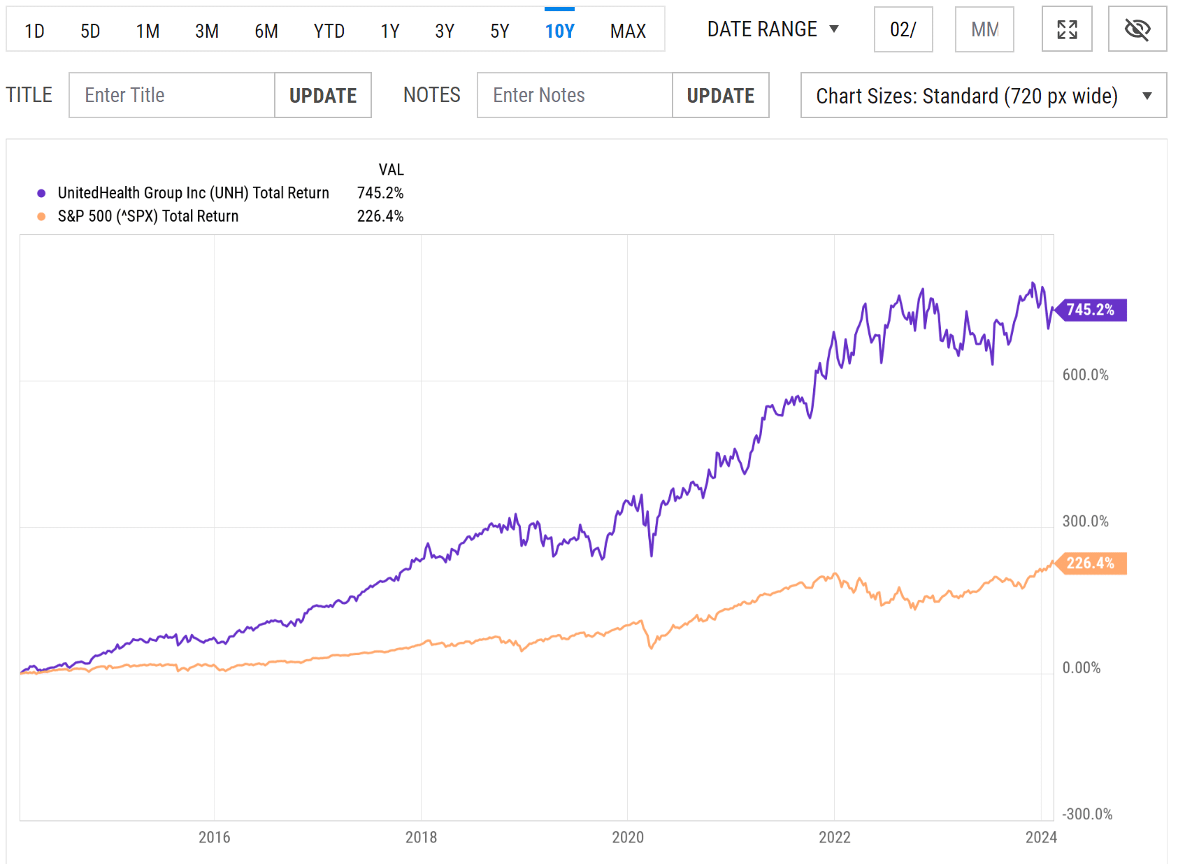Click the NOTES field label

pyautogui.click(x=432, y=95)
